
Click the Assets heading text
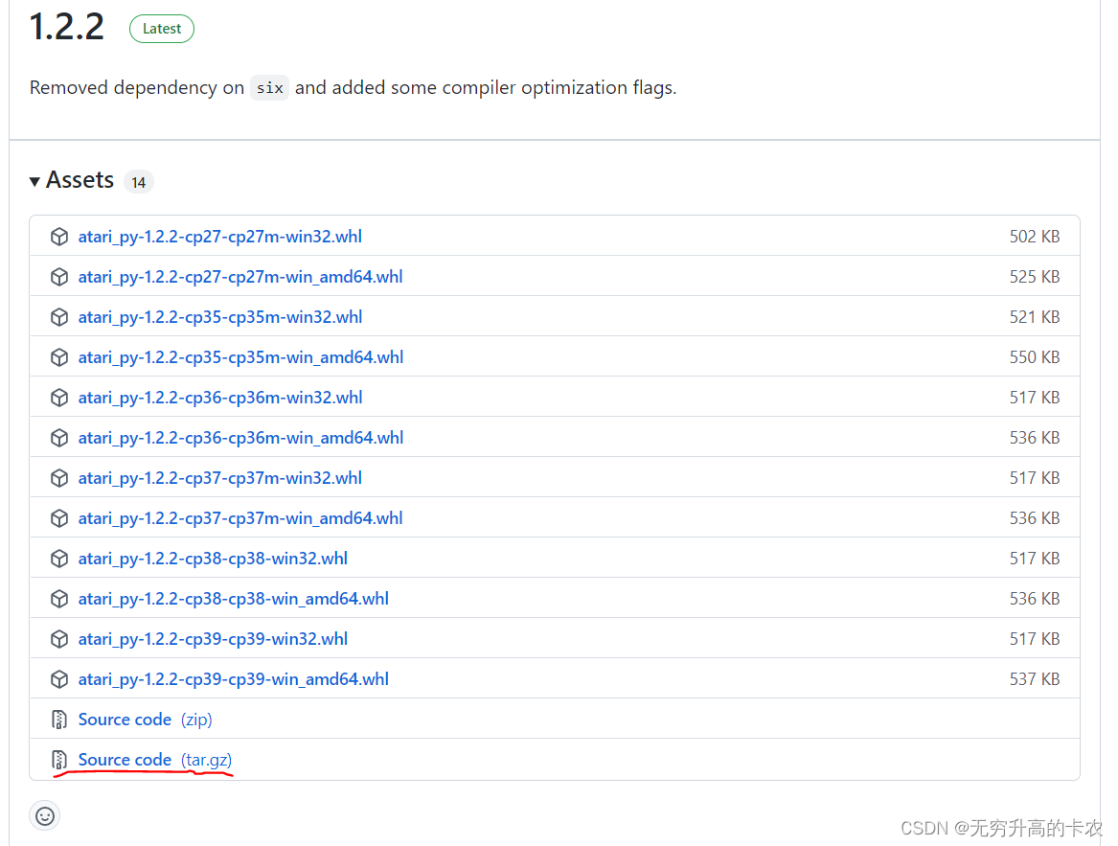click(80, 180)
